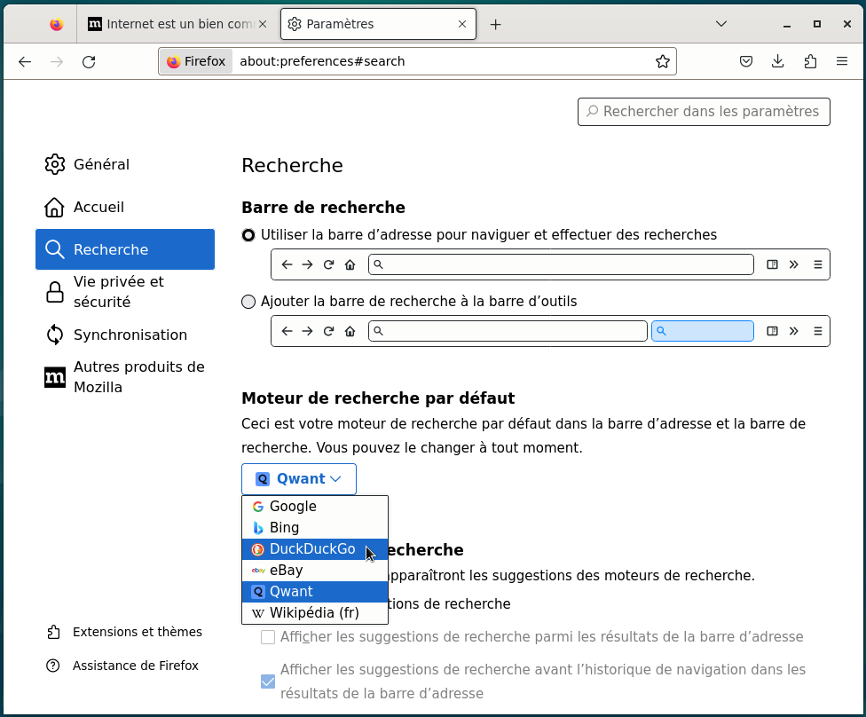
Task: Choose eBay from engine list
Action: [315, 571]
